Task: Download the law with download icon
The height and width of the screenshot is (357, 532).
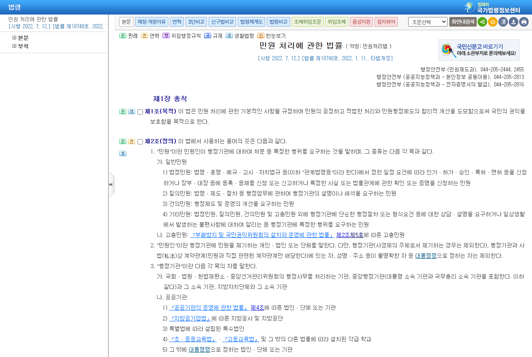Action: (513, 22)
